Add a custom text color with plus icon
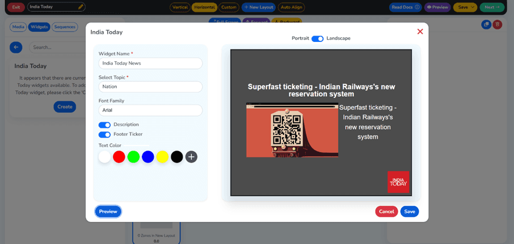The image size is (514, 244). (191, 157)
